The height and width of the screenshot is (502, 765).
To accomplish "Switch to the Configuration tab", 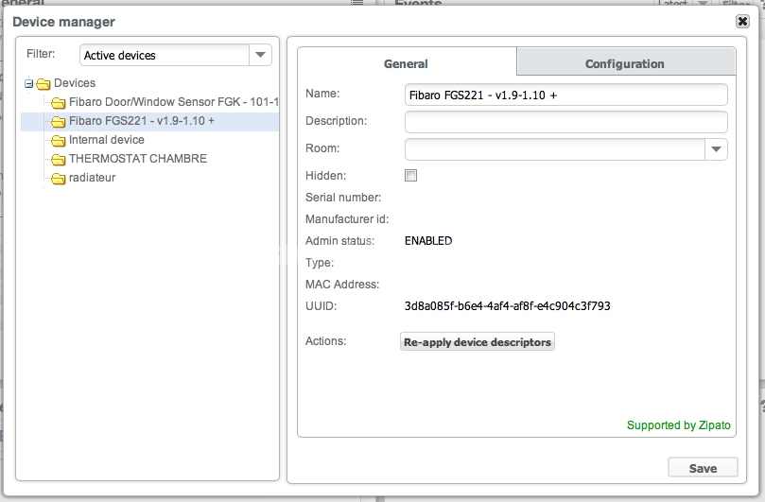I will coord(625,63).
